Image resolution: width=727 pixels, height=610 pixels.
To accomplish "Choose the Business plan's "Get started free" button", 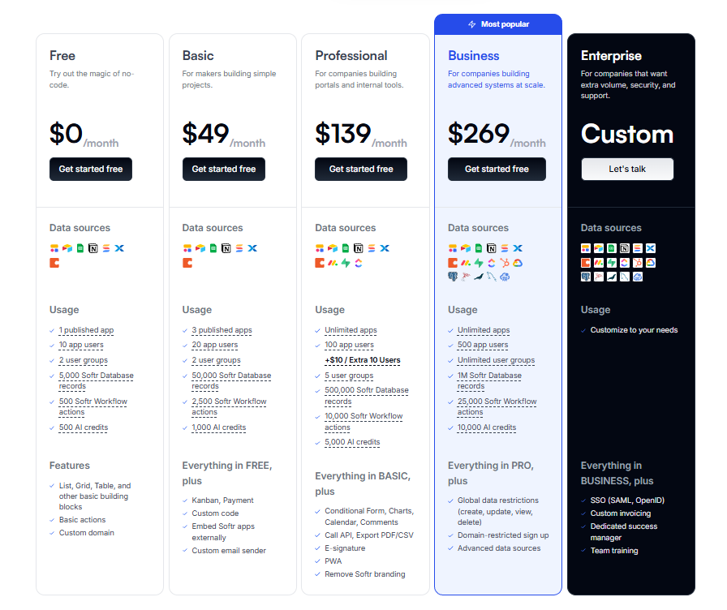I will pyautogui.click(x=497, y=169).
